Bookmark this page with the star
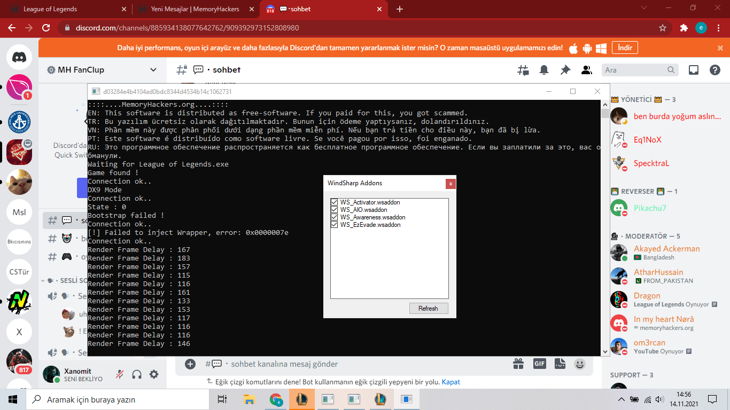Screen dimensions: 730x410 663,28
